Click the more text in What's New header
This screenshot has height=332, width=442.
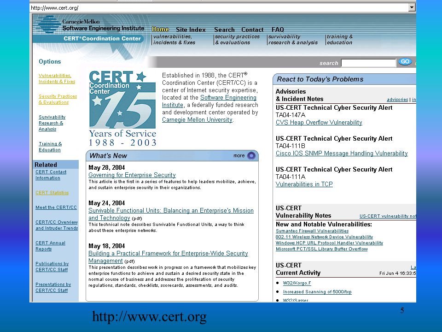tap(239, 155)
